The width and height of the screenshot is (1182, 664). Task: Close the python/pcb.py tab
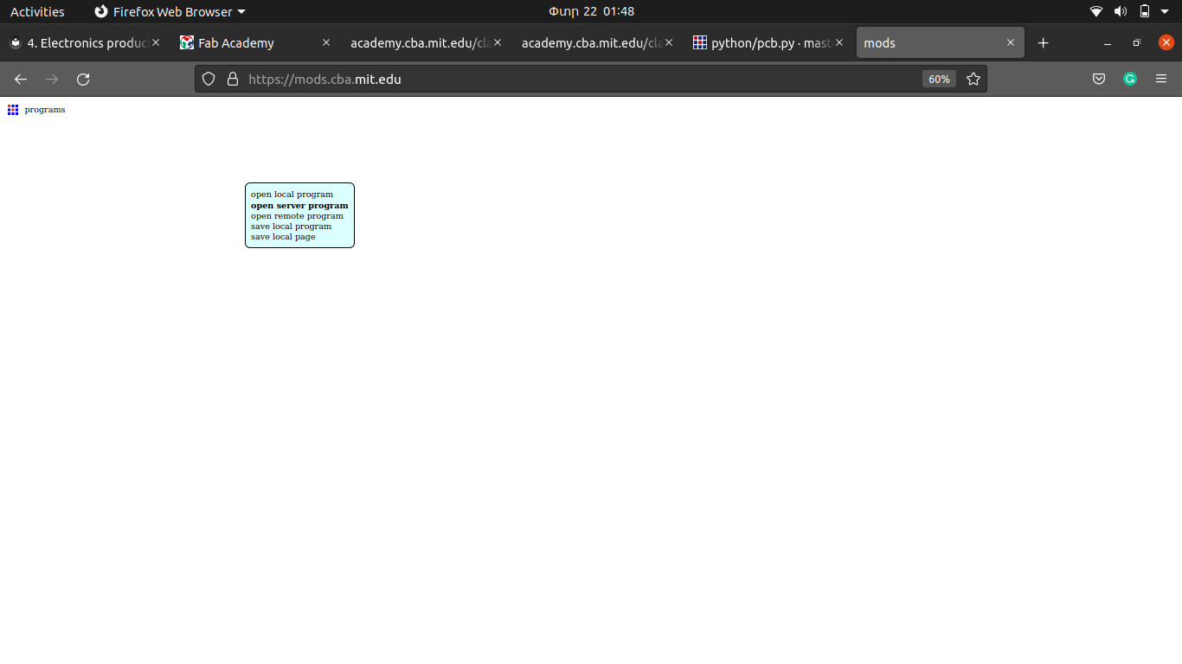pyautogui.click(x=838, y=43)
